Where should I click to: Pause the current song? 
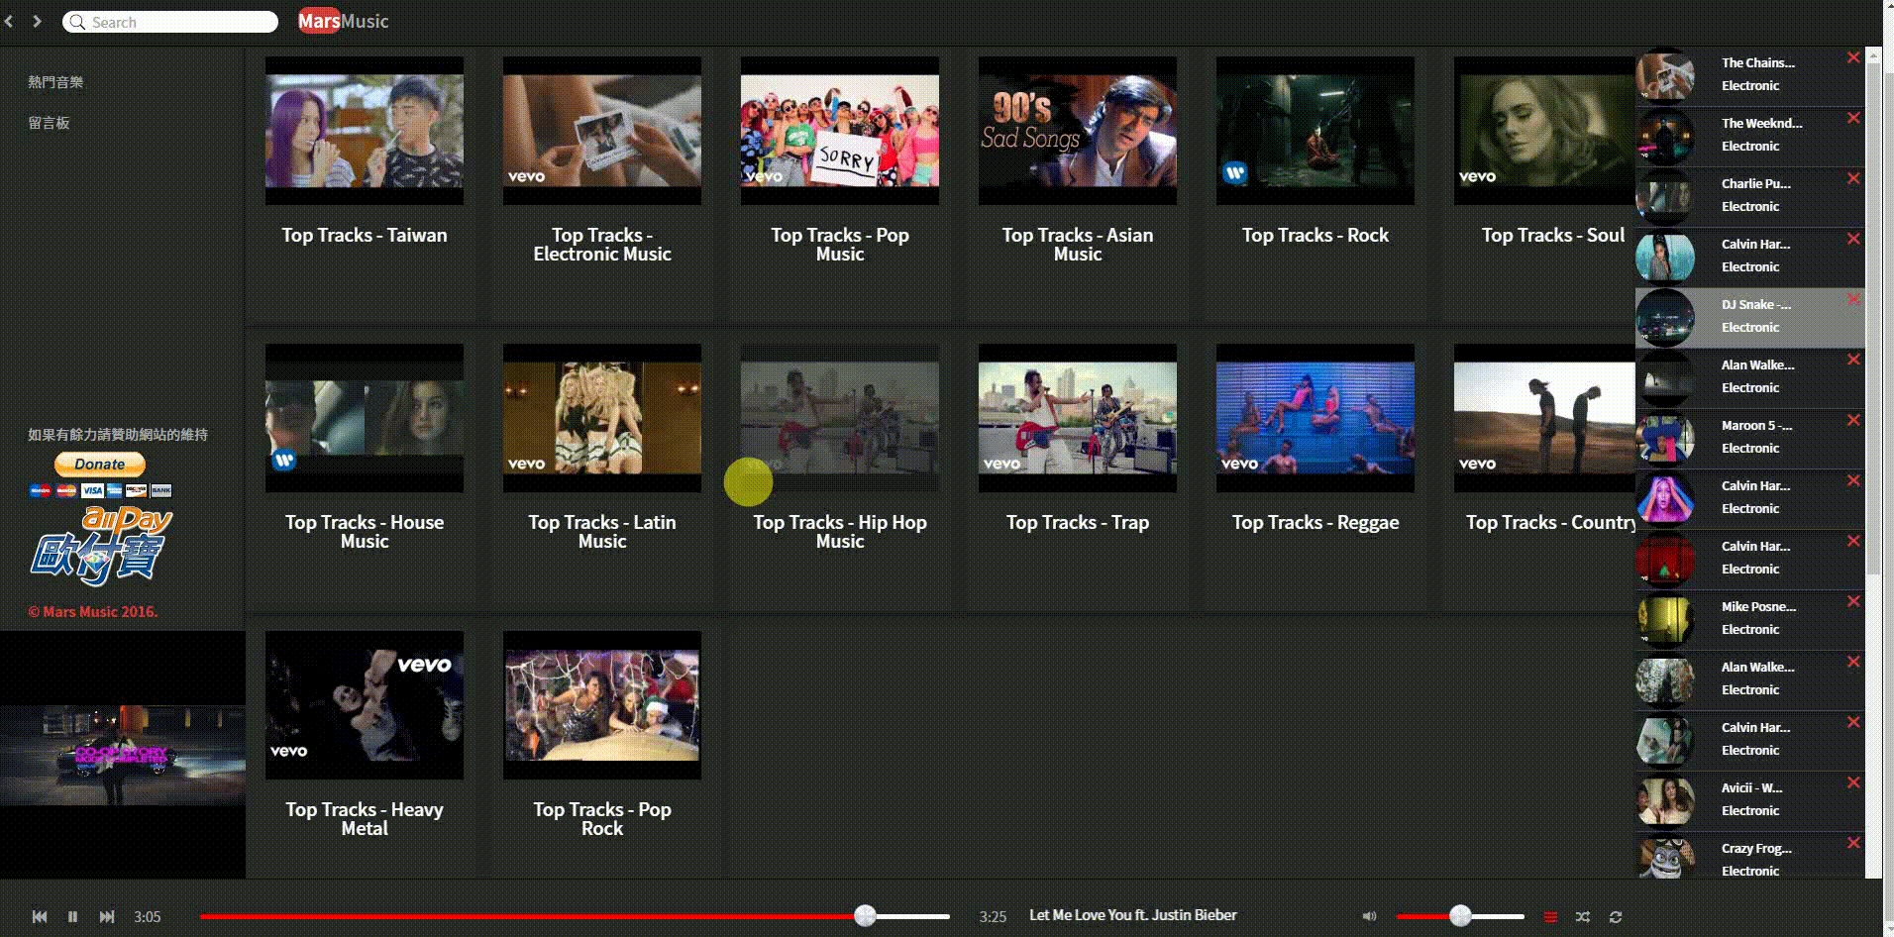coord(72,917)
